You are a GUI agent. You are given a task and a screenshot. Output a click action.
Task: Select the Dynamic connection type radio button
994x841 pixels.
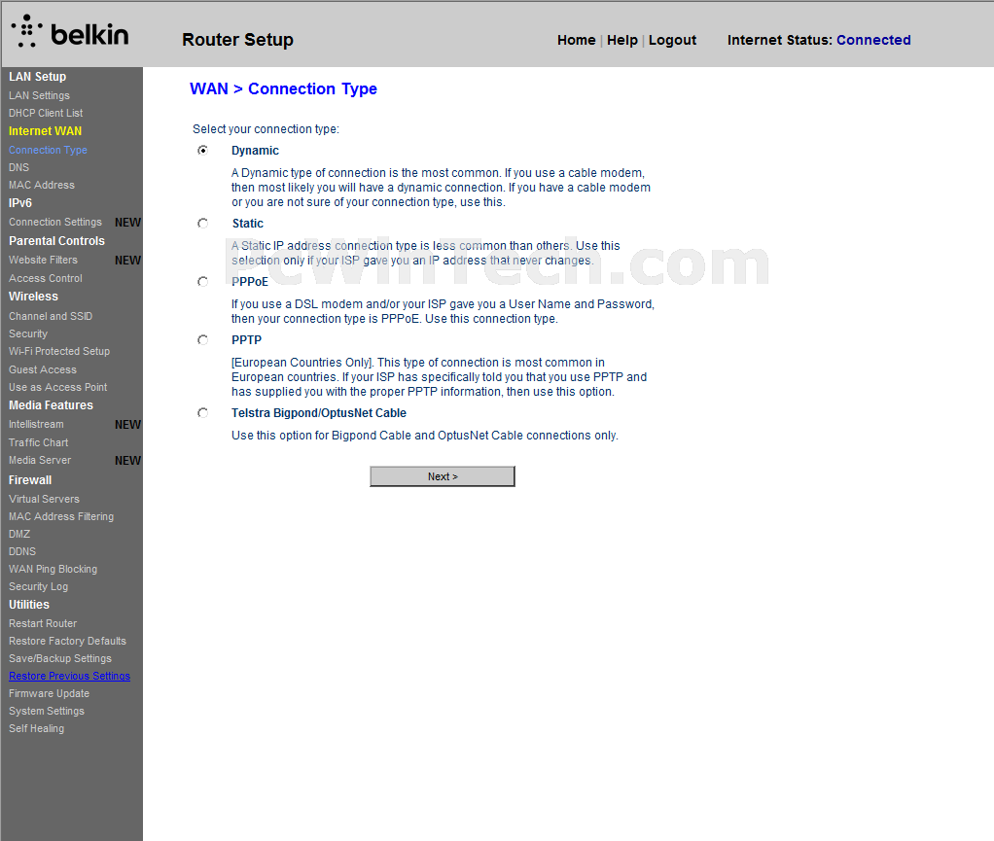tap(203, 150)
